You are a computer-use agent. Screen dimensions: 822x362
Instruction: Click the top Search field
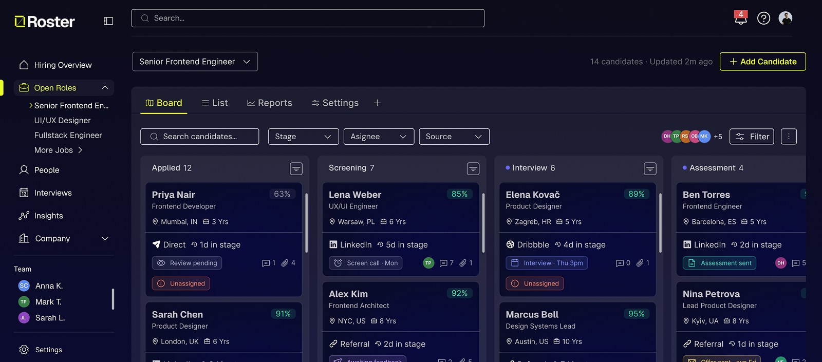(308, 18)
